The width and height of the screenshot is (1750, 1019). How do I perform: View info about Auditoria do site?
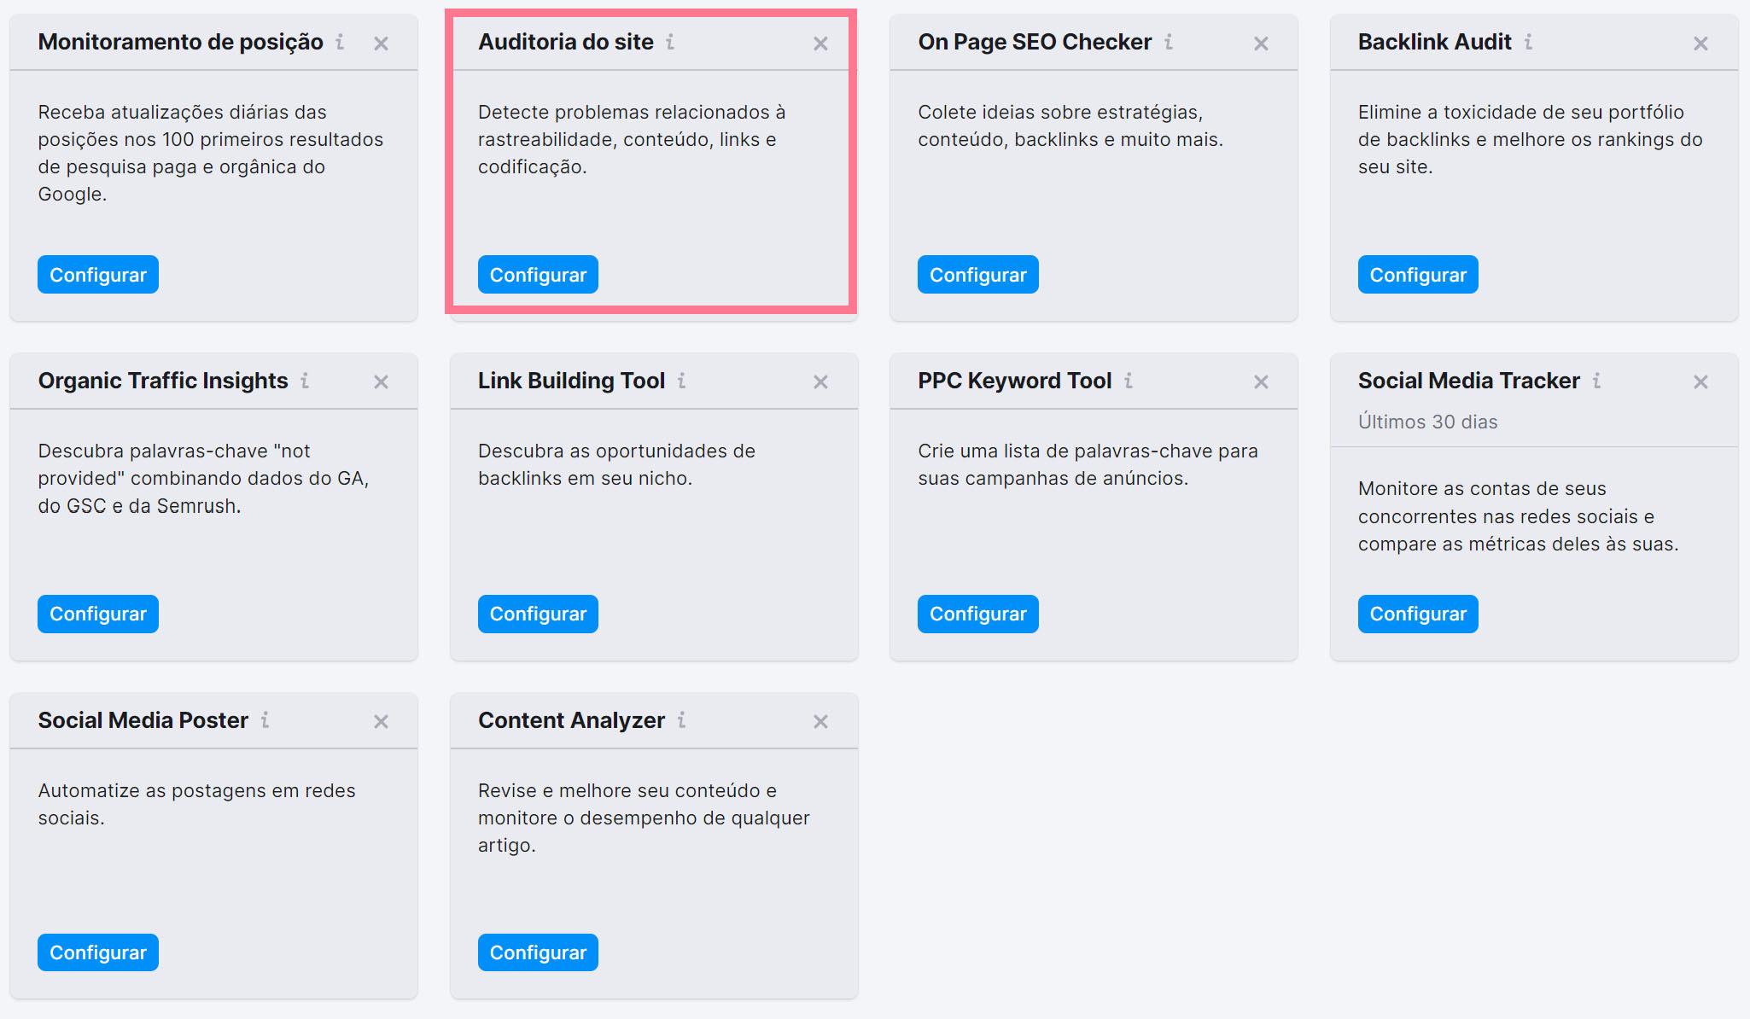point(672,42)
